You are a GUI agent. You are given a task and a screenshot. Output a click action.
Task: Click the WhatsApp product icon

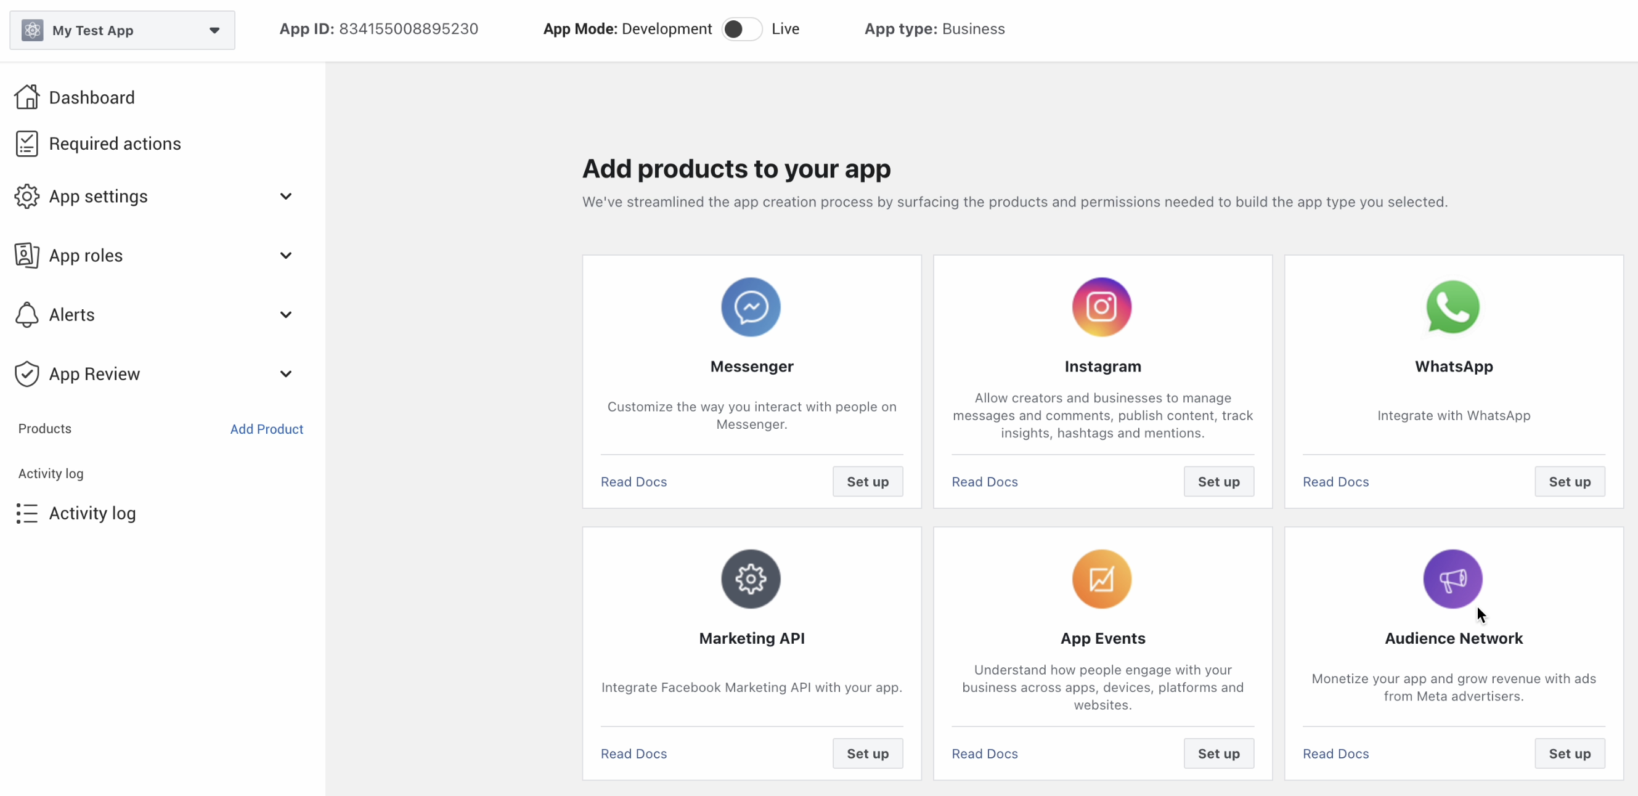point(1453,307)
